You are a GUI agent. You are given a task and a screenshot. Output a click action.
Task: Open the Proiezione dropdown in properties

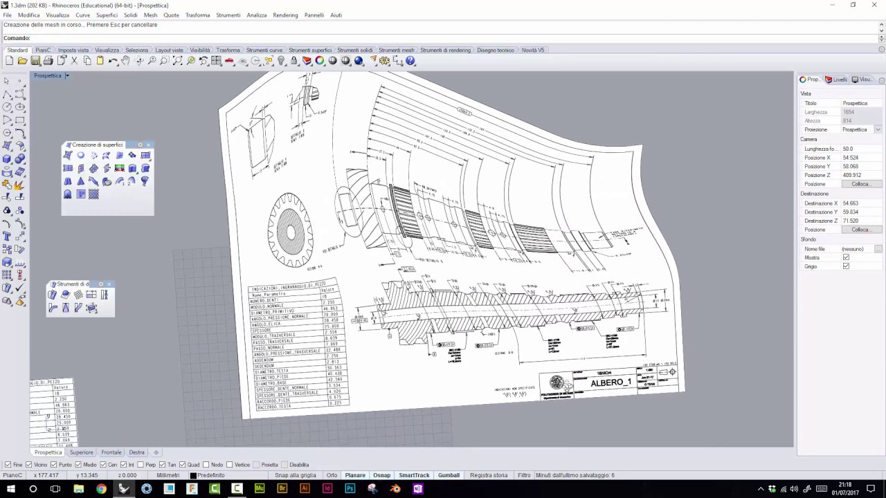coord(878,129)
